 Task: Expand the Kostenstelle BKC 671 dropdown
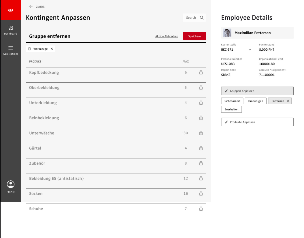coord(250,50)
